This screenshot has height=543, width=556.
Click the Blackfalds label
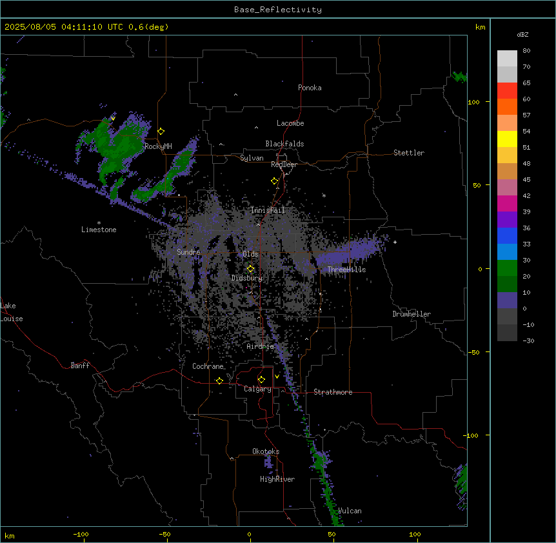(284, 144)
